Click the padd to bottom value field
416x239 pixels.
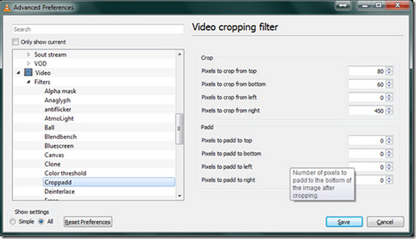[367, 154]
